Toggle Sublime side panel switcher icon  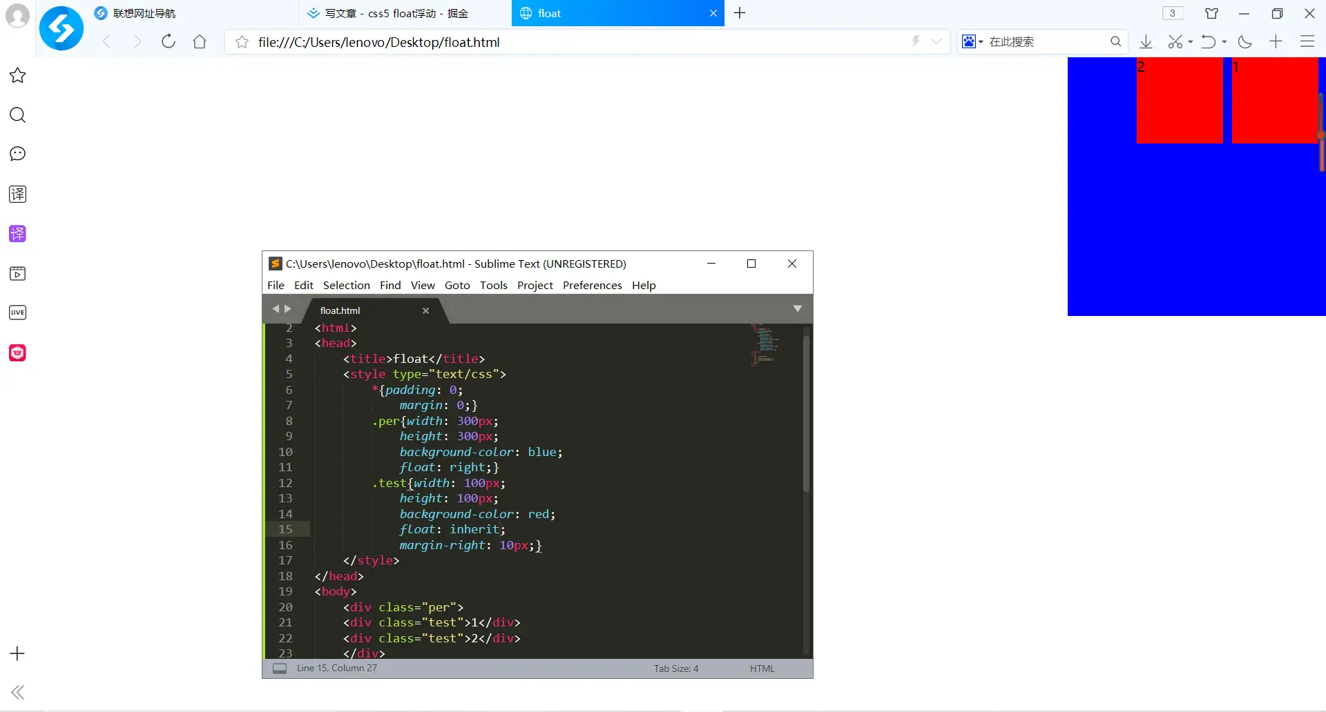pyautogui.click(x=280, y=669)
